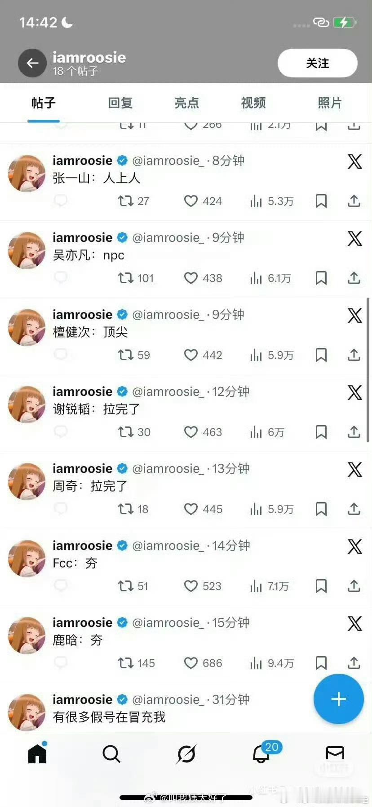Go to home tab in bottom bar

pos(37,753)
